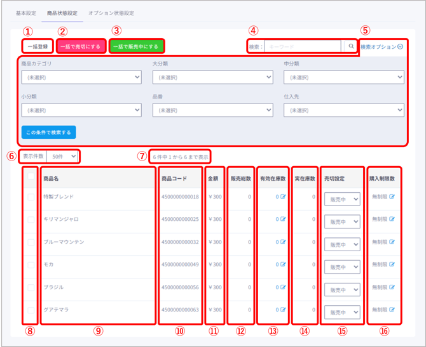
Task: Edit purchase limit for ブラジル
Action: [x=392, y=287]
